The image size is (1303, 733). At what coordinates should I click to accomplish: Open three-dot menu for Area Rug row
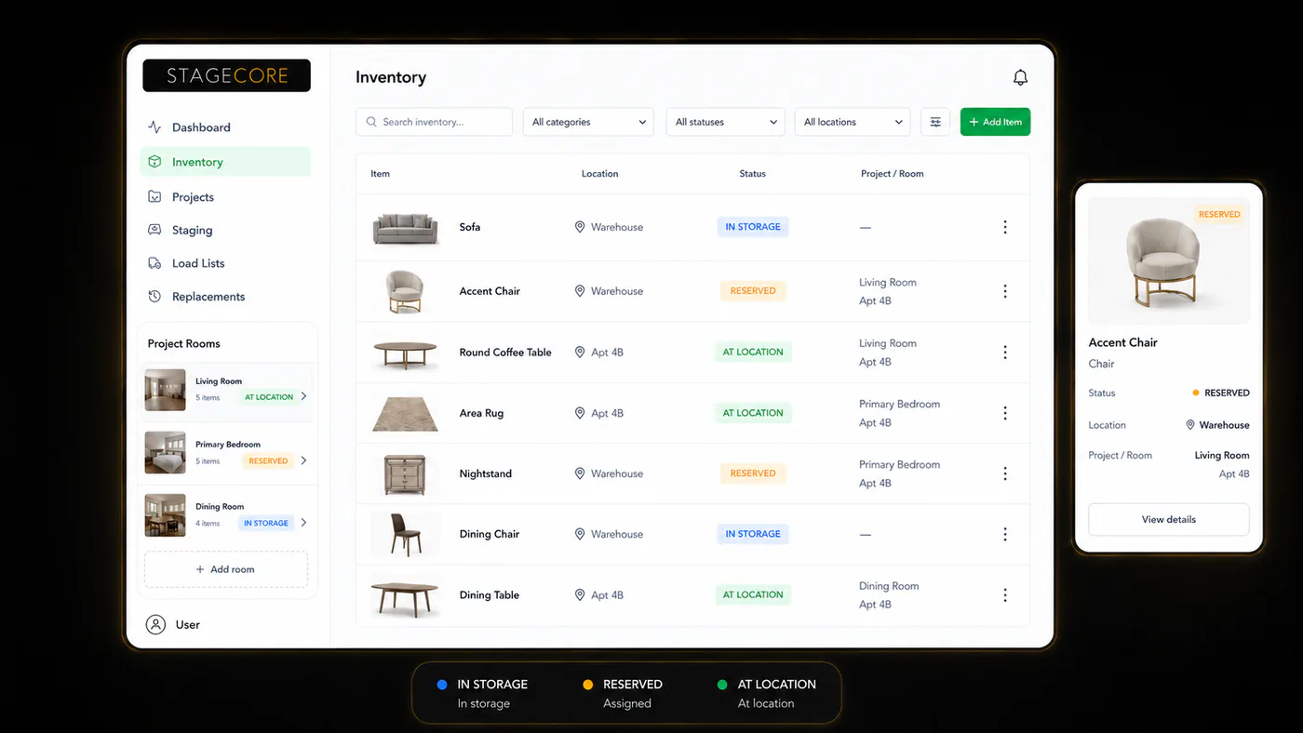tap(1005, 413)
